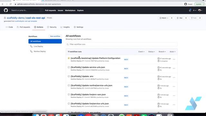Open Explore in top navigation
This screenshot has height=116, width=206.
[80, 10]
